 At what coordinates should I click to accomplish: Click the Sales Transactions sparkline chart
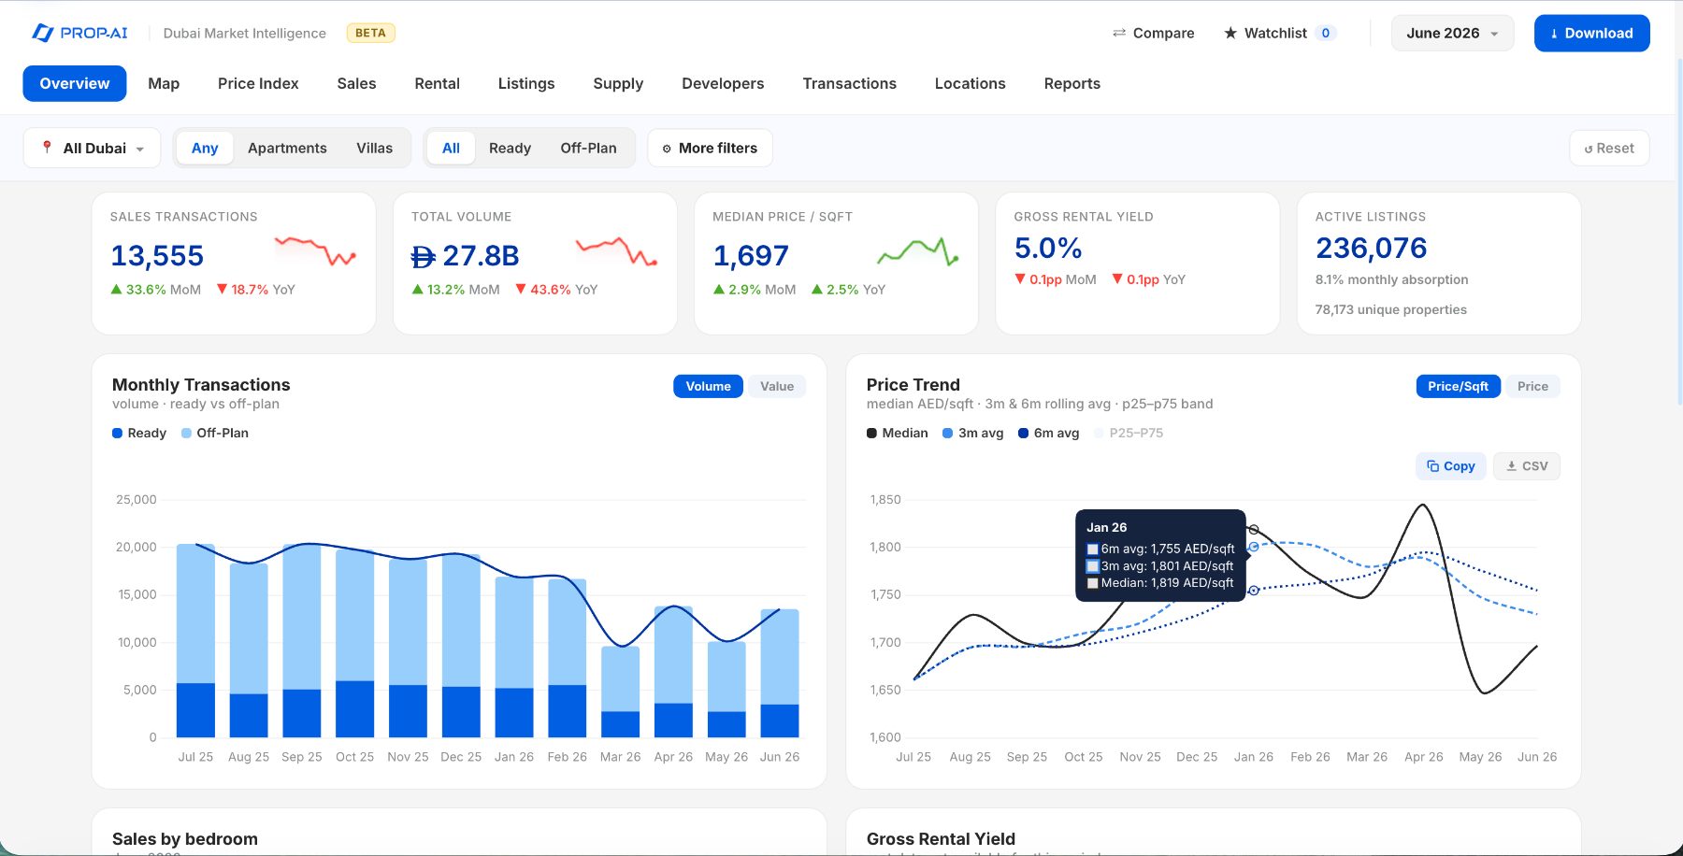pos(315,250)
